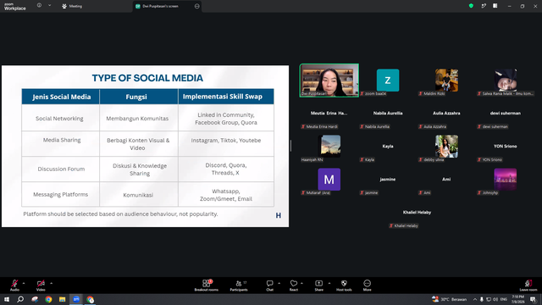
Task: Expand the audio options arrow beside Audio
Action: click(x=24, y=284)
